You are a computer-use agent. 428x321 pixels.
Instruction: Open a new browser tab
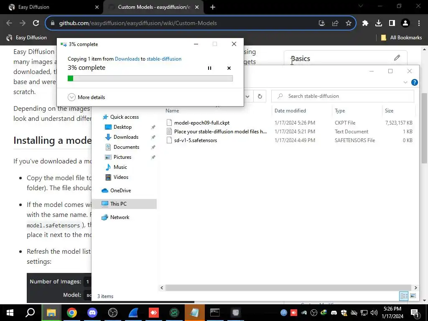coord(213,8)
